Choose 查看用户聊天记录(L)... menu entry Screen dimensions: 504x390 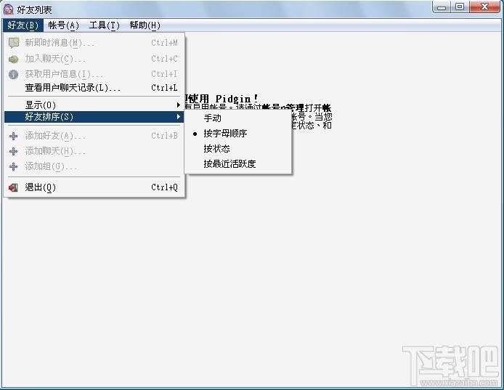tap(94, 88)
